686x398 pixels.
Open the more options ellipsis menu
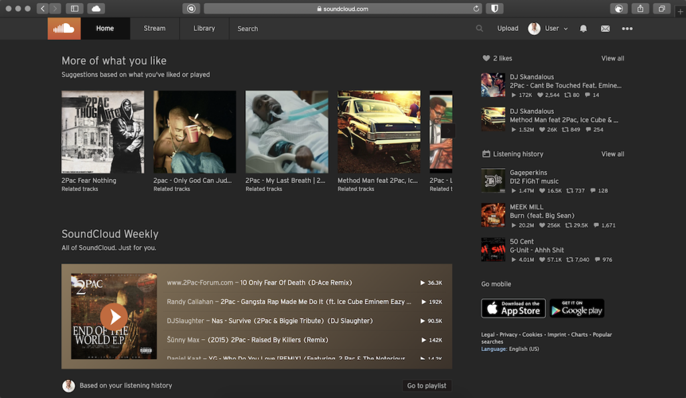pyautogui.click(x=627, y=28)
